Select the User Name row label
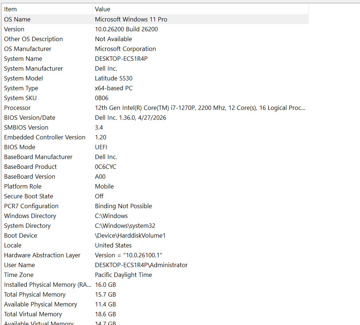This screenshot has height=325, width=360. tap(19, 265)
